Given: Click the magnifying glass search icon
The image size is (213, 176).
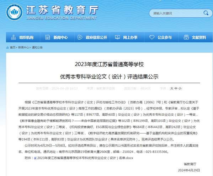Looking at the screenshot, I should coord(206,13).
